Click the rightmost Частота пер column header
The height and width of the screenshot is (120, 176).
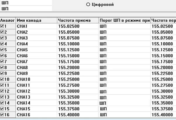tap(163, 20)
